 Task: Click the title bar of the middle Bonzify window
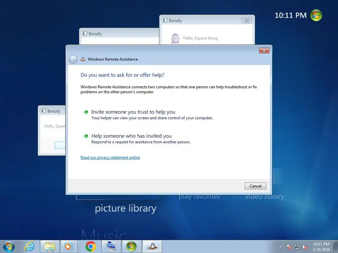point(119,34)
